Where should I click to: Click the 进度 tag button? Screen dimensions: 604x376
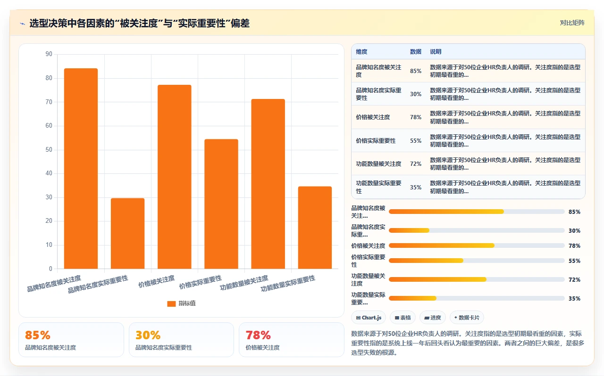[432, 318]
